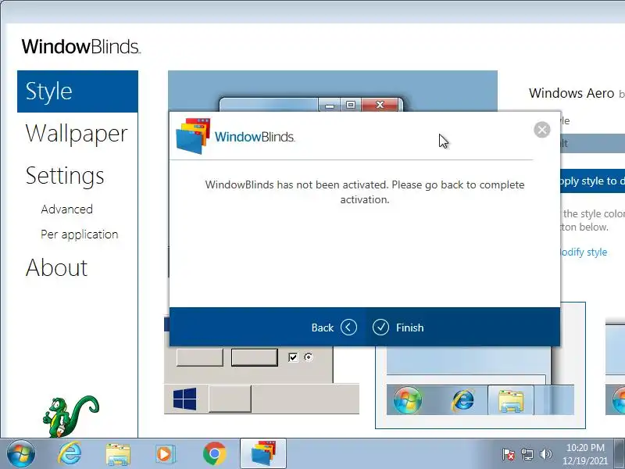625x469 pixels.
Task: Click the activation message text in dialog
Action: [365, 192]
